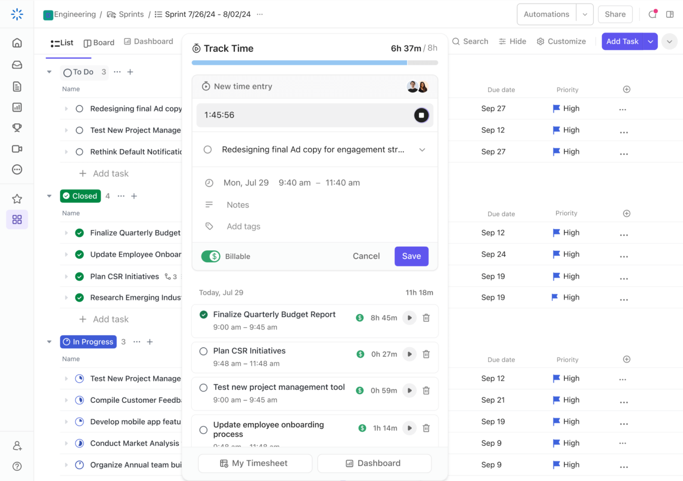The height and width of the screenshot is (481, 683).
Task: Switch to the Board view
Action: point(99,42)
